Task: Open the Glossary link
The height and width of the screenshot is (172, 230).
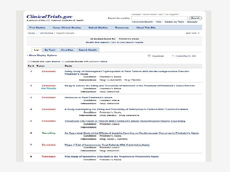Action: point(192,22)
